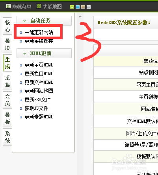The height and width of the screenshot is (175, 158).
Task: Click the bullet icon beside 更新主页HTML
Action: (x=21, y=65)
